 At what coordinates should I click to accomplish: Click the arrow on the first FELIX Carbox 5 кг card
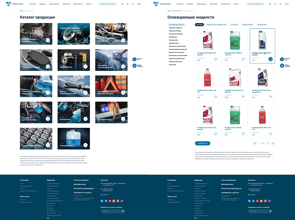pos(216,59)
